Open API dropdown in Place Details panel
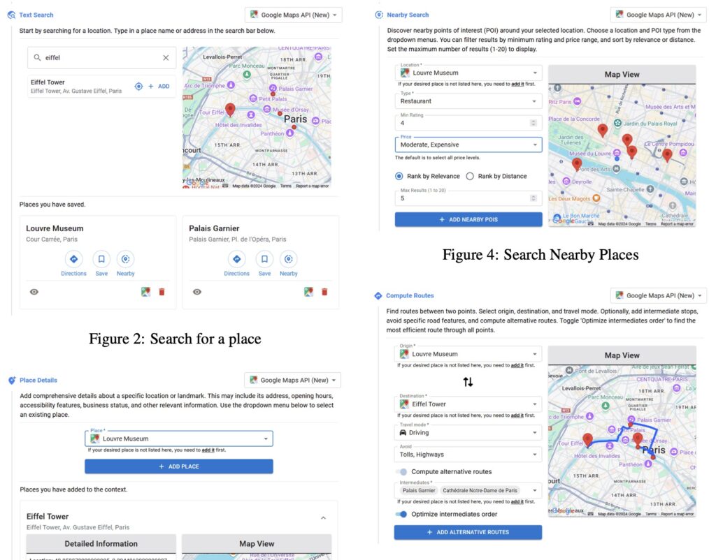Viewport: 716px width, 560px height. pos(293,381)
